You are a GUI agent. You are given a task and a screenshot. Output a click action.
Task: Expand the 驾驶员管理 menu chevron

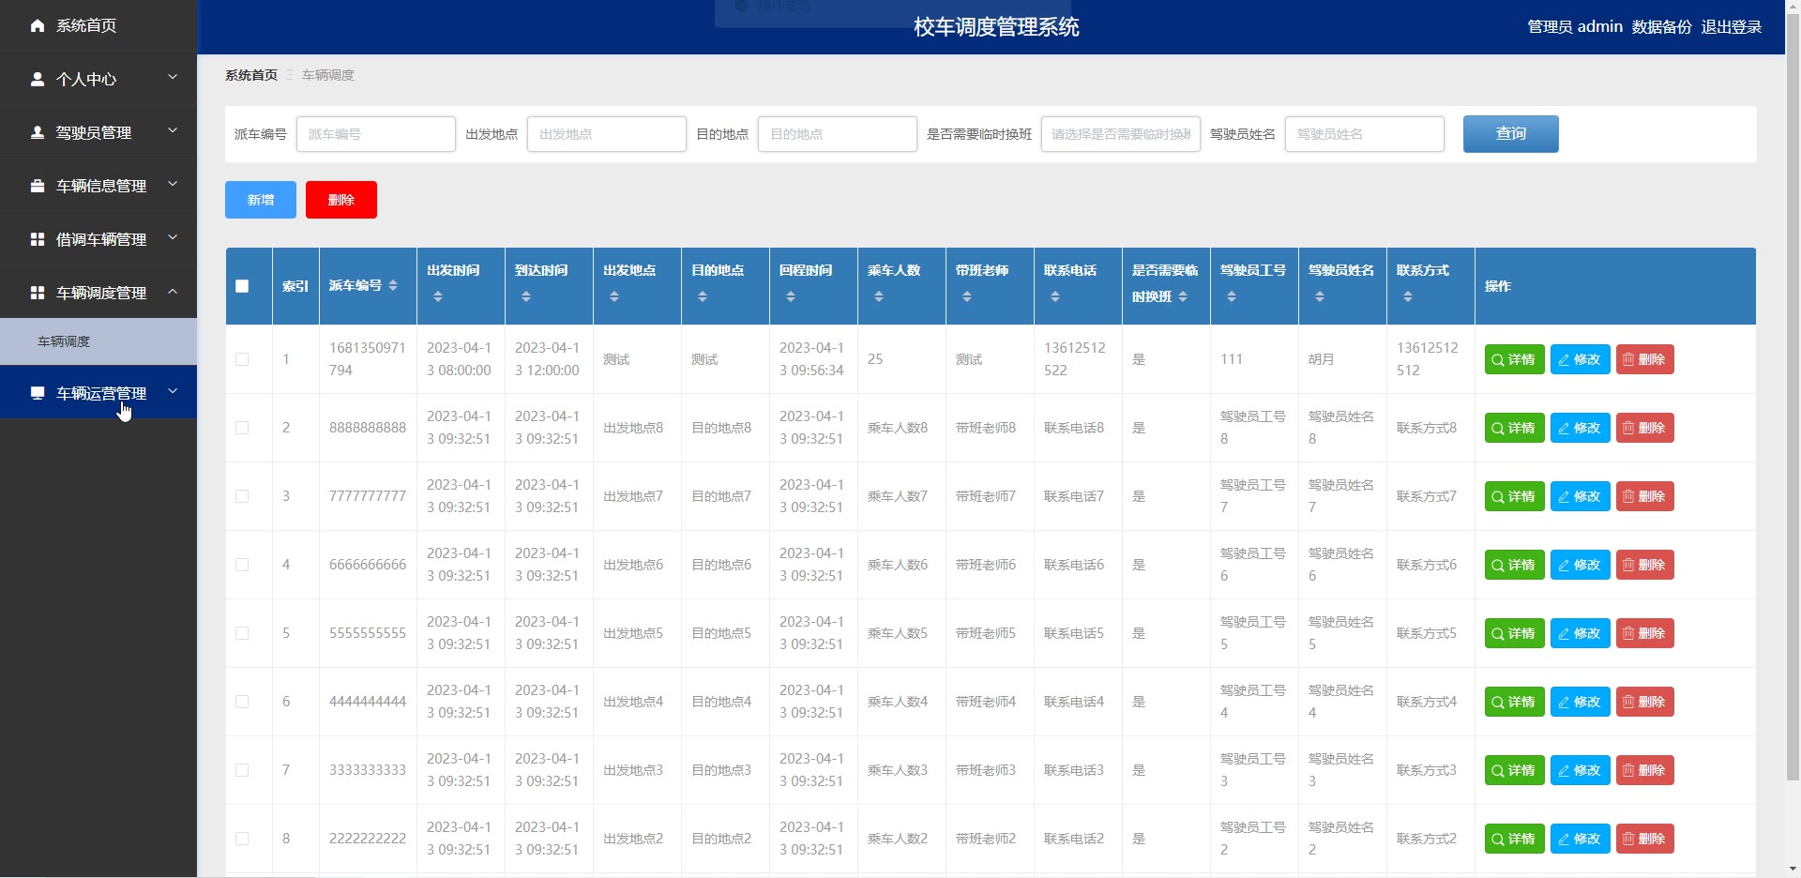(173, 130)
